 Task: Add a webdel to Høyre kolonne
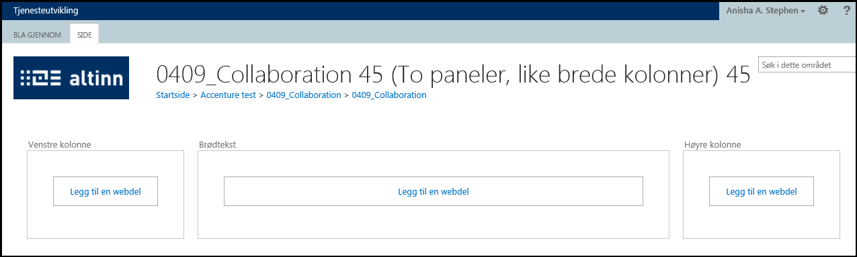762,191
